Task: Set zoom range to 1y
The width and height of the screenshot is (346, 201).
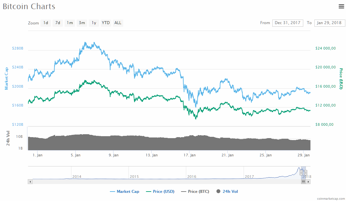Action: coord(94,23)
